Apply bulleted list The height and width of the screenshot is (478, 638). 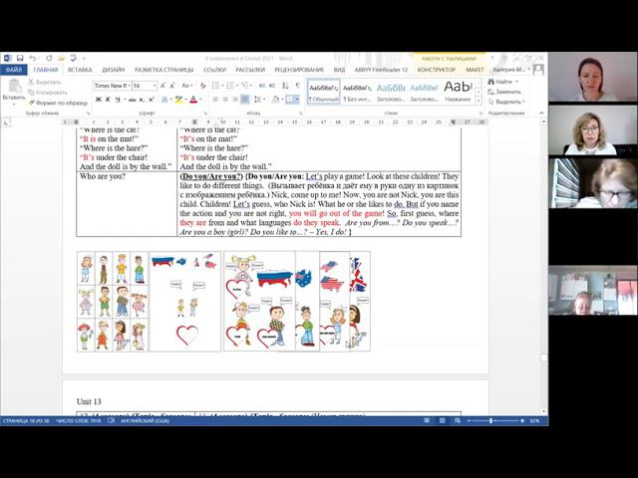[216, 86]
